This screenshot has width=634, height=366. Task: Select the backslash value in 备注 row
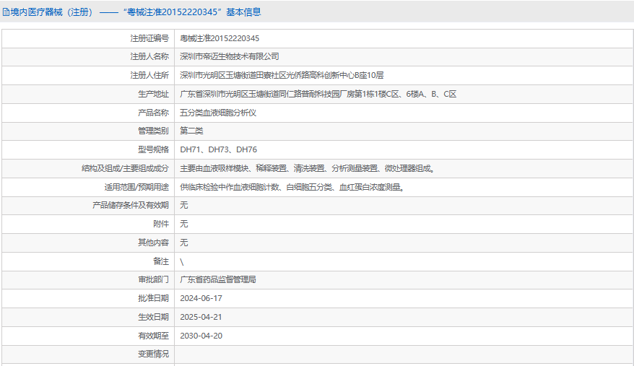[182, 262]
